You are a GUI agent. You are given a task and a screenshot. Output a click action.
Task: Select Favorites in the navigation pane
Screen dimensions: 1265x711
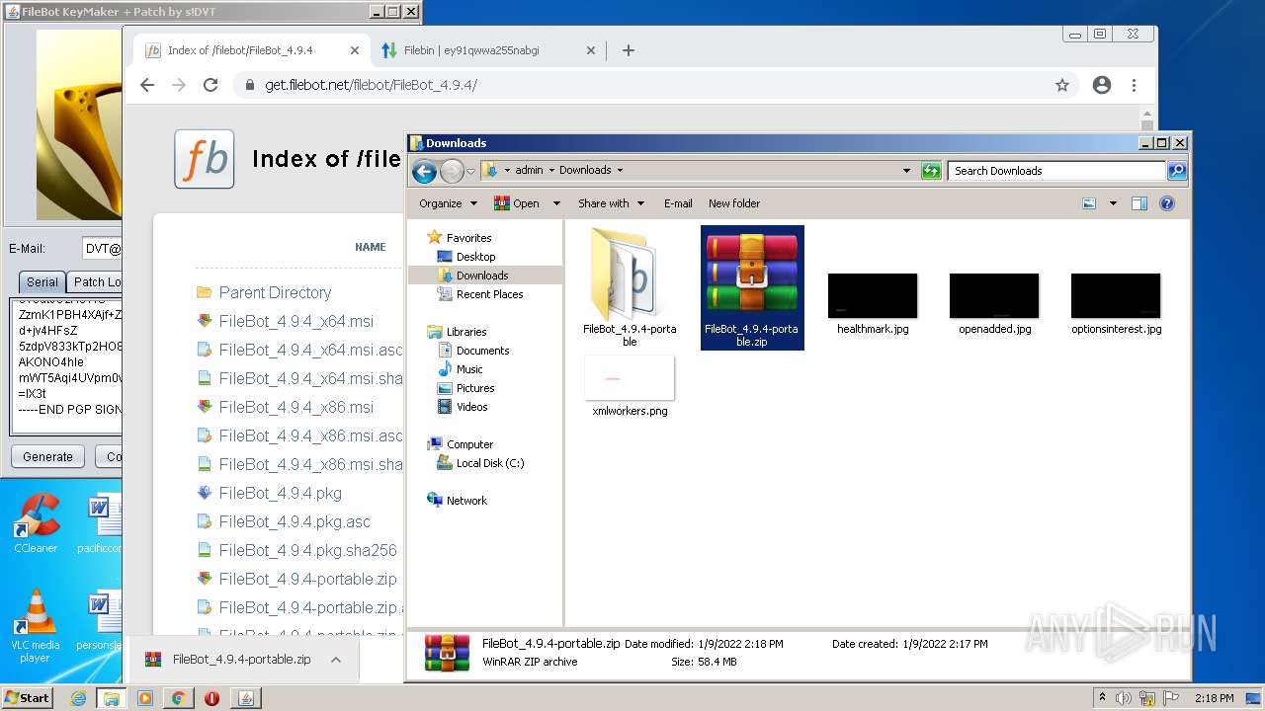coord(468,238)
